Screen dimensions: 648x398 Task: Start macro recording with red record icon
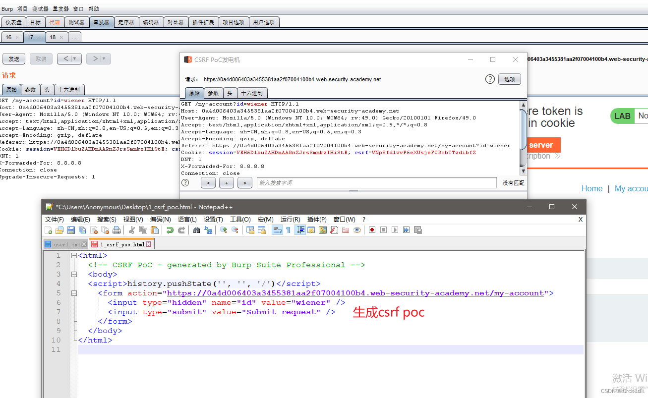point(372,230)
